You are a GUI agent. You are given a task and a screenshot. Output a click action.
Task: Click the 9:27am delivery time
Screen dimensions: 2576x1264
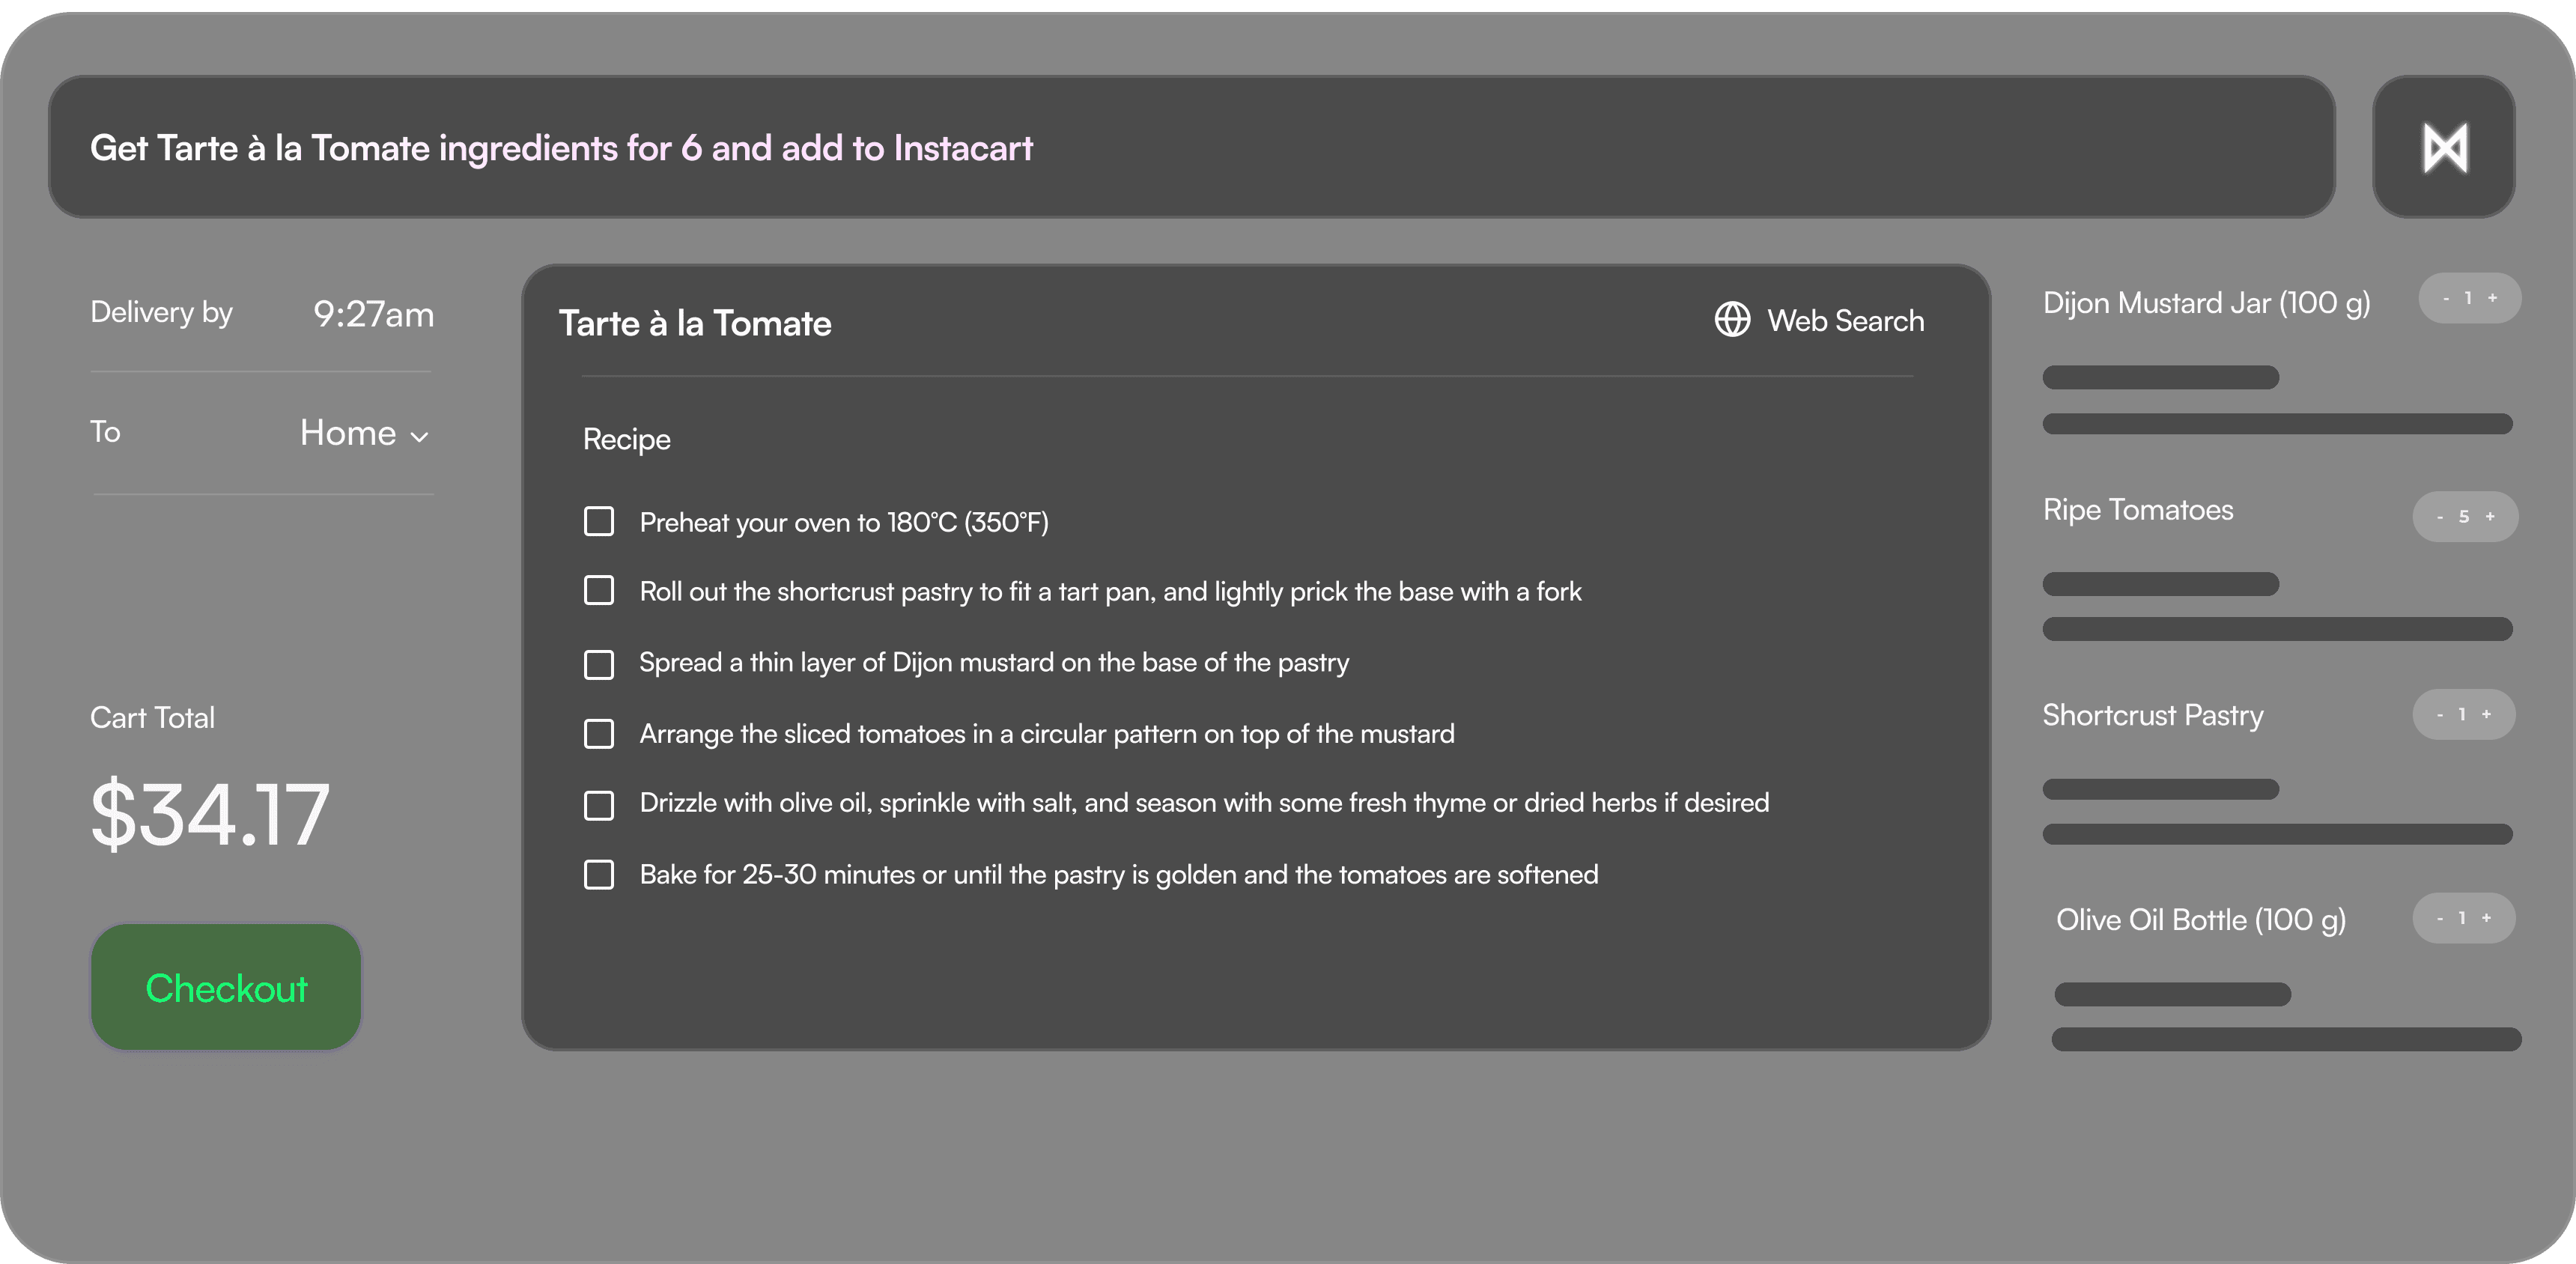[374, 314]
